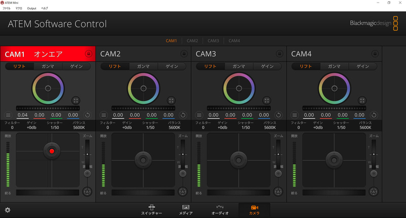Screen dimensions: 406x218
Task: Reset CAM2 color correction with circular arrow
Action: coord(183,115)
